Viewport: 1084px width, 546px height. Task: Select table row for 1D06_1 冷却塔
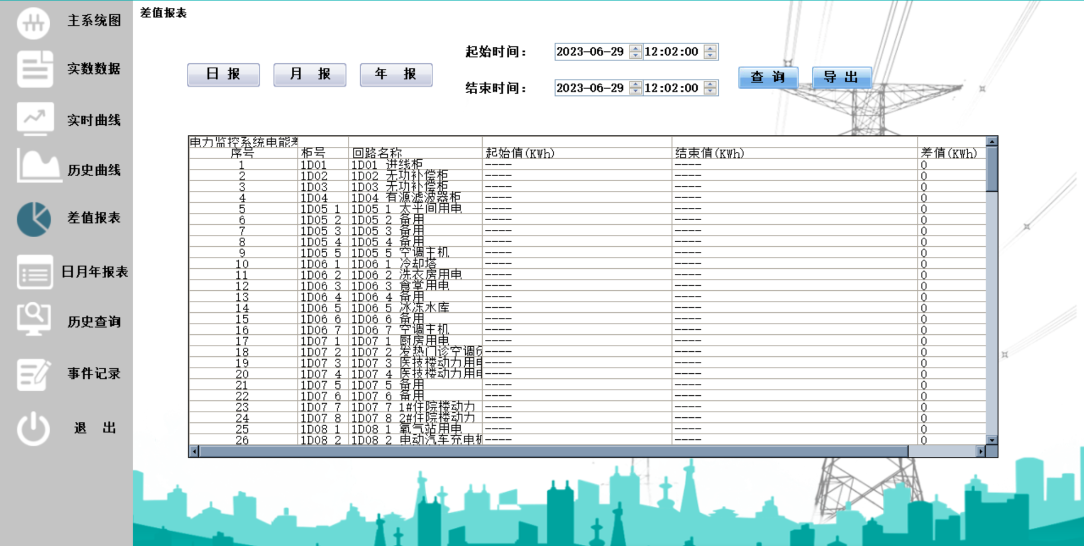pyautogui.click(x=395, y=263)
